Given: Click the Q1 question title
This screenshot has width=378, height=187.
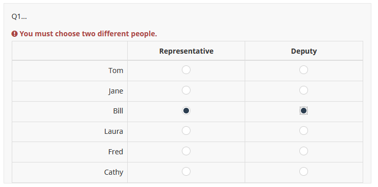Looking at the screenshot, I should pos(19,17).
